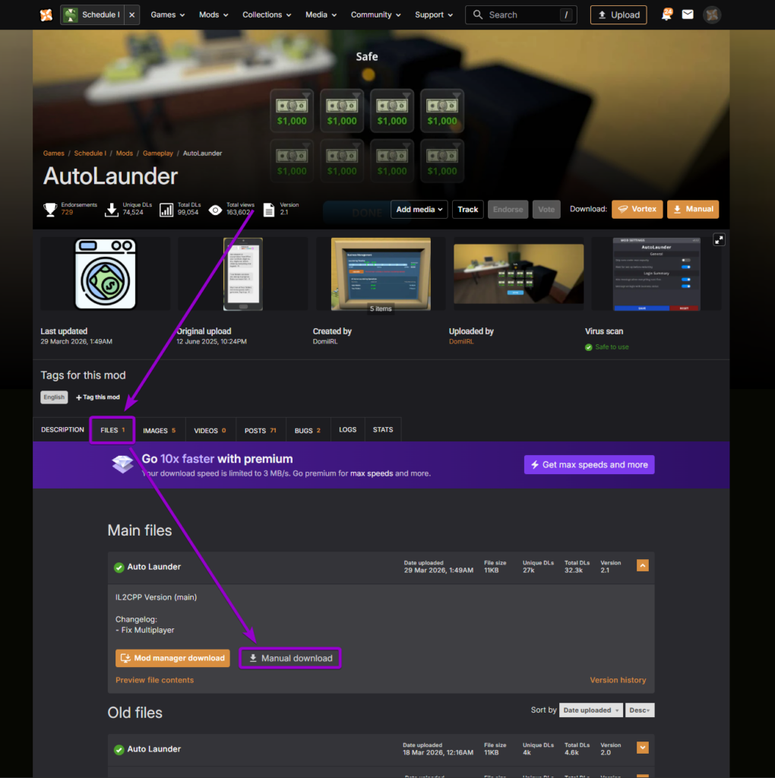Viewport: 775px width, 778px height.
Task: Open uploader DomiIRL profile link
Action: pyautogui.click(x=461, y=341)
